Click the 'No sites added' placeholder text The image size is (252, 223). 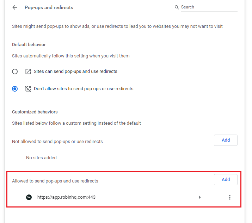point(41,158)
